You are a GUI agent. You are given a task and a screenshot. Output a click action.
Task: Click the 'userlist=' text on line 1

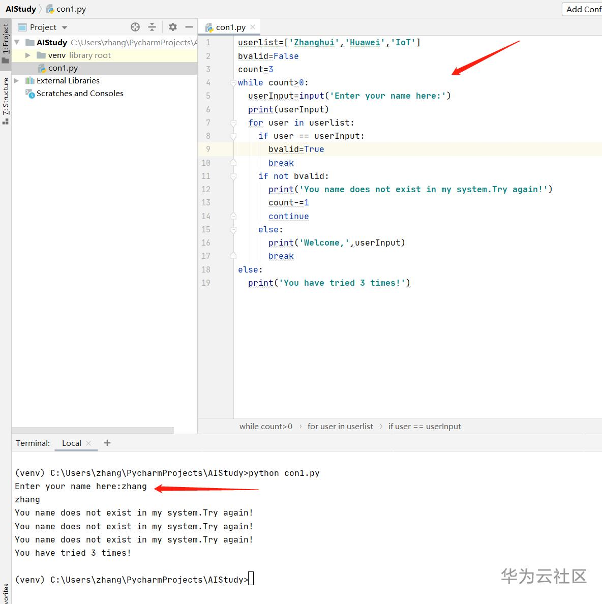click(261, 42)
